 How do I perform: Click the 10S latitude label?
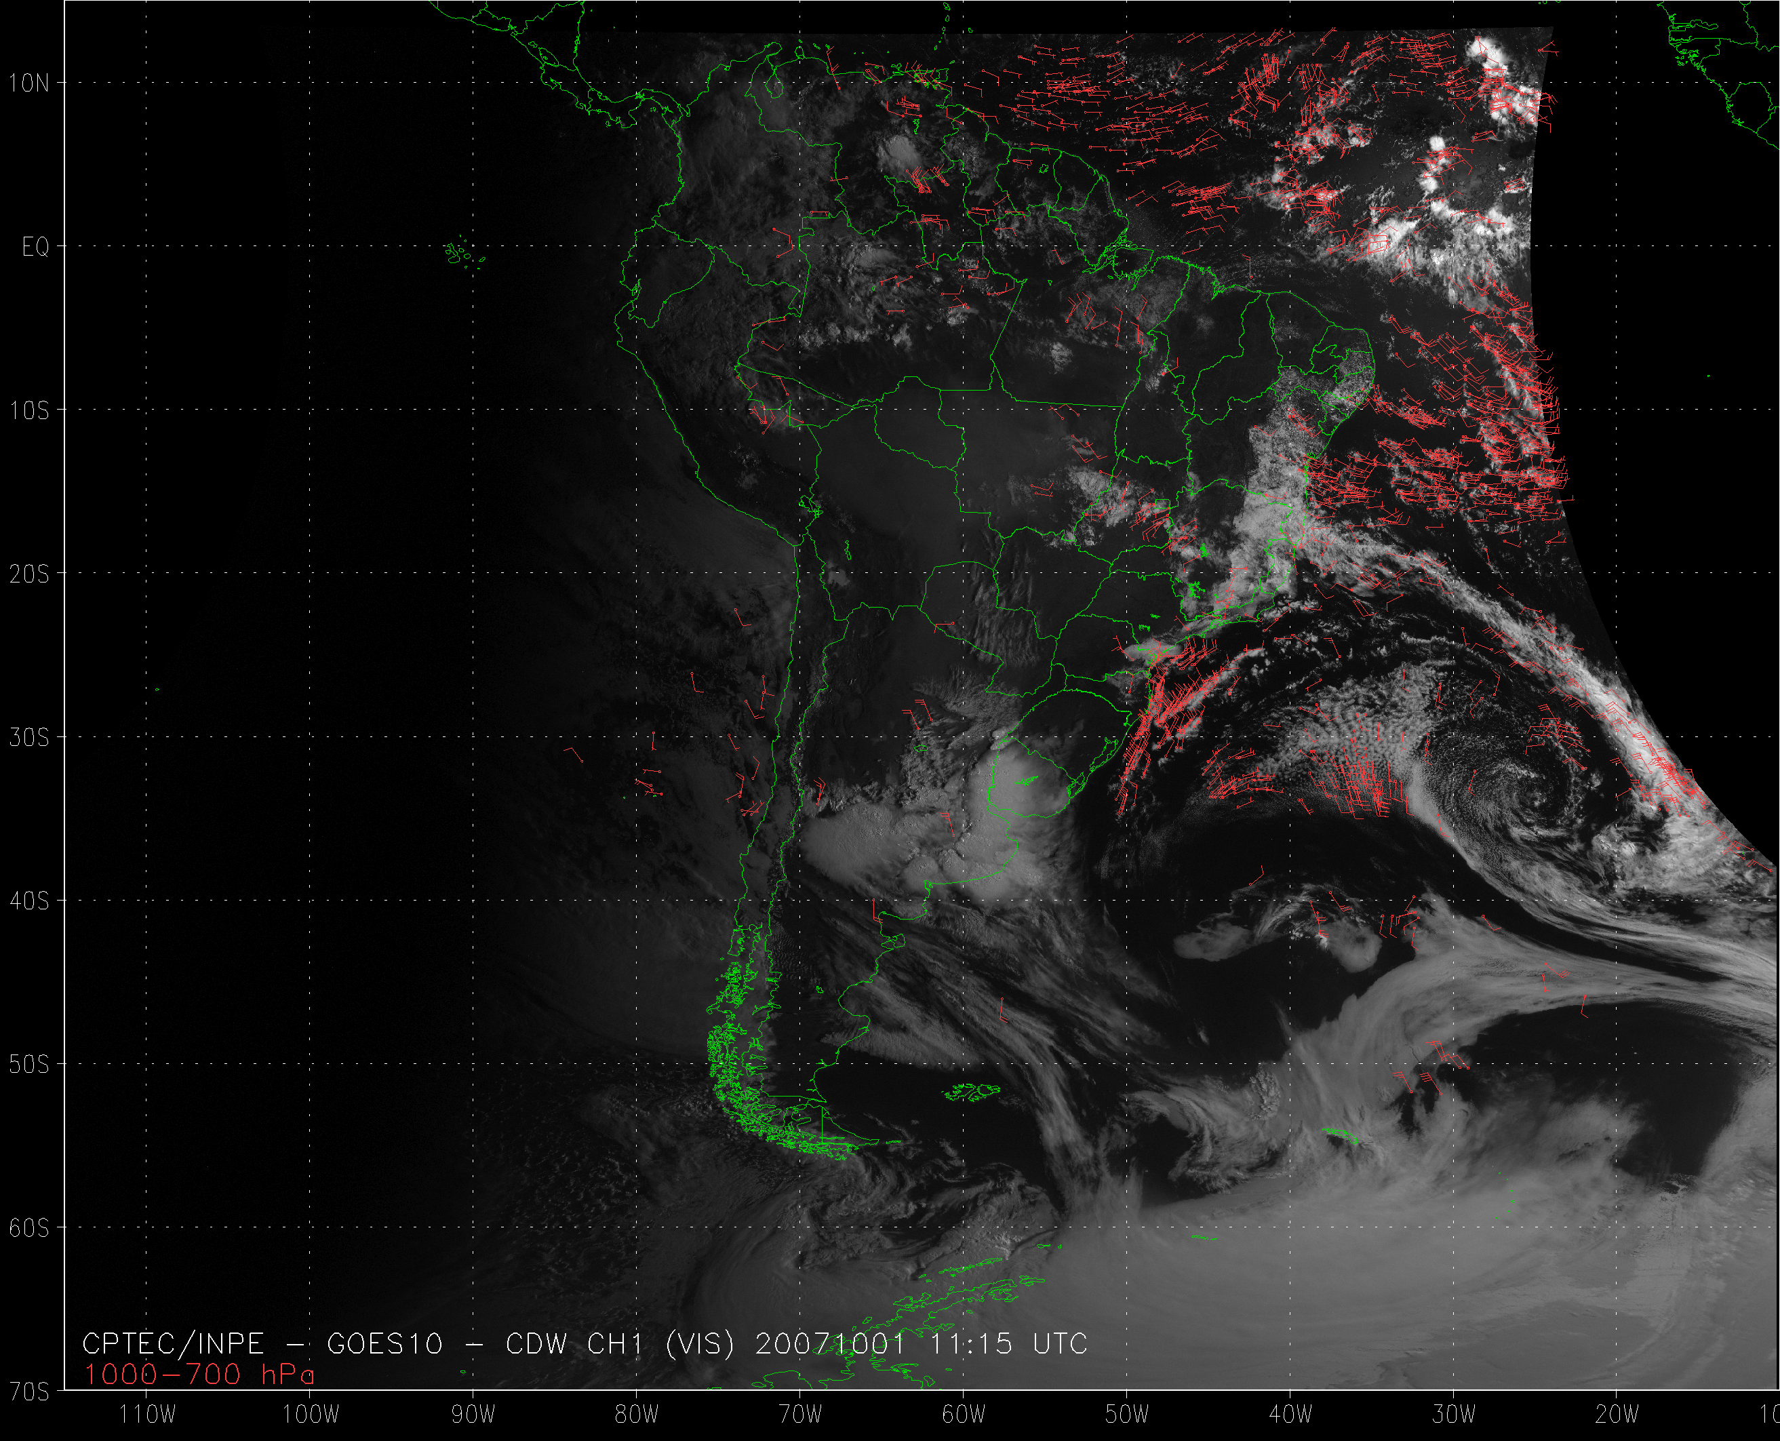(x=30, y=410)
